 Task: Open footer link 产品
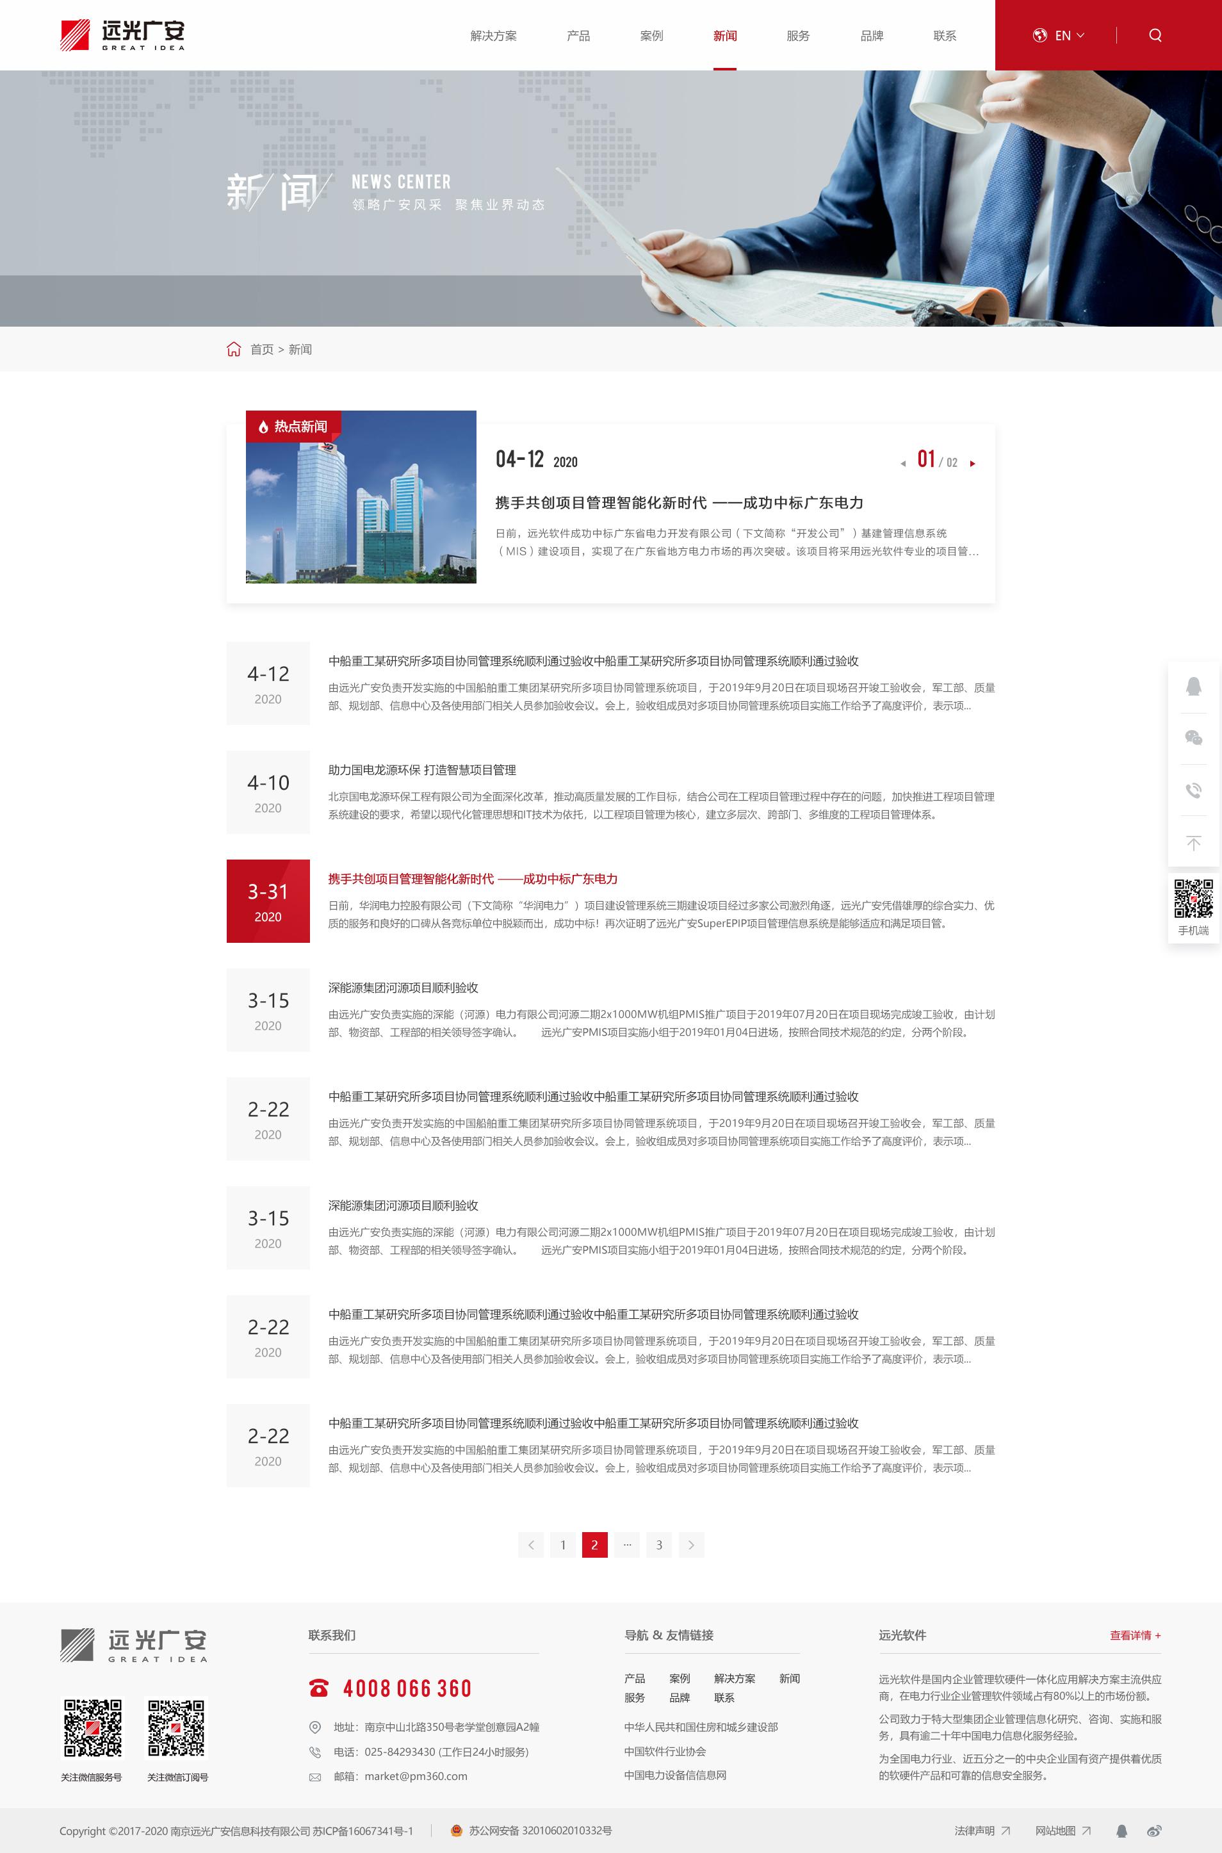point(635,1678)
